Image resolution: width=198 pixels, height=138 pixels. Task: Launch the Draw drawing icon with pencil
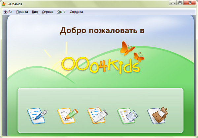(68, 116)
